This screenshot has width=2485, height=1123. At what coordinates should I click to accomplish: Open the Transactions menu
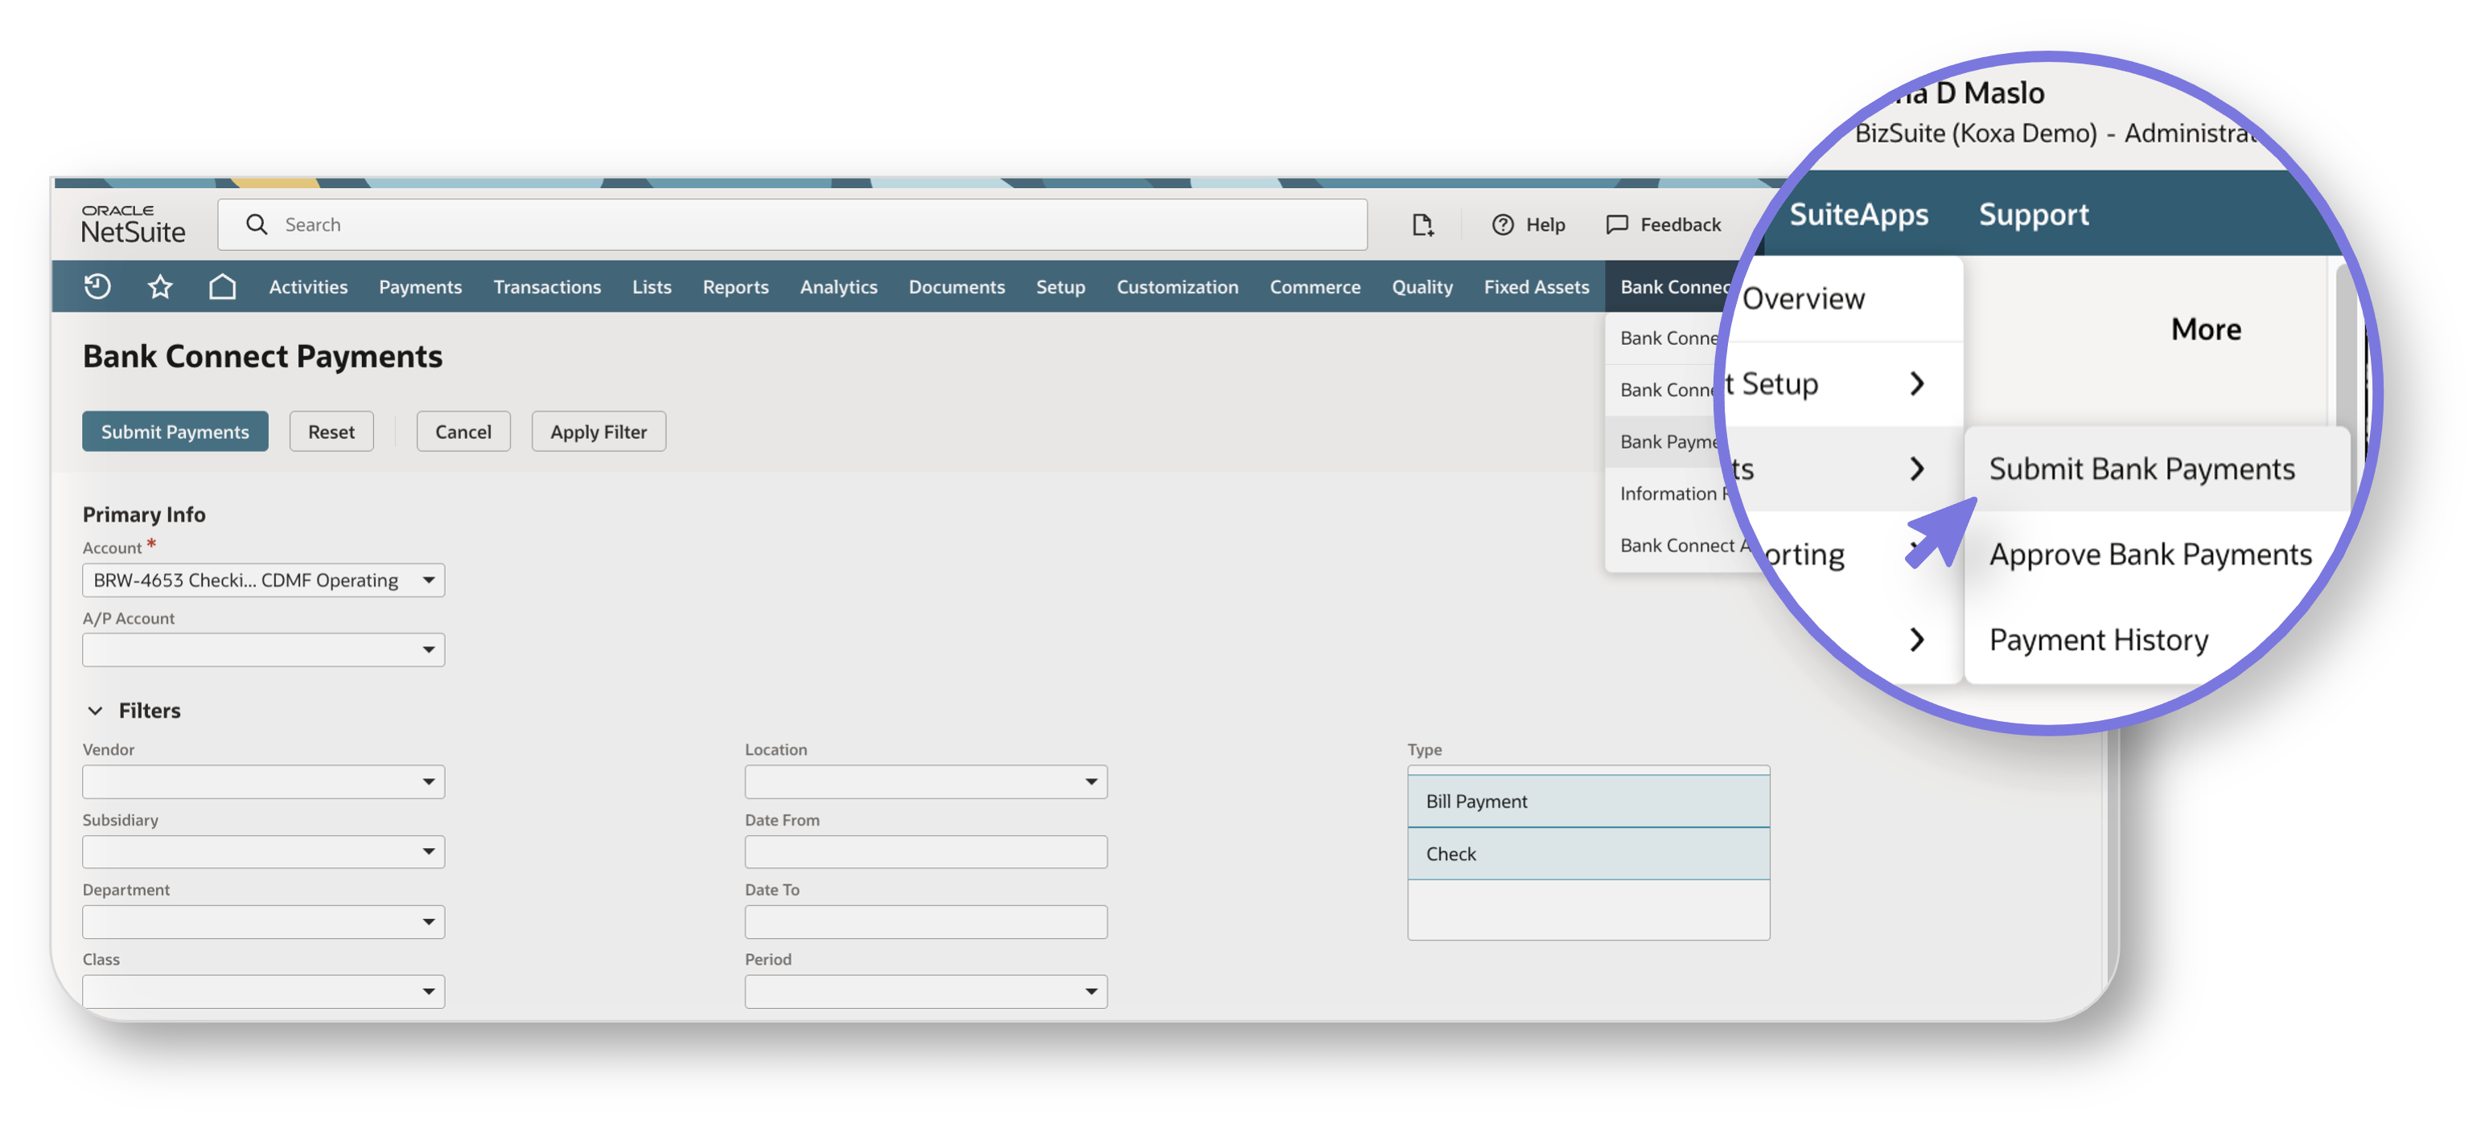pyautogui.click(x=547, y=286)
